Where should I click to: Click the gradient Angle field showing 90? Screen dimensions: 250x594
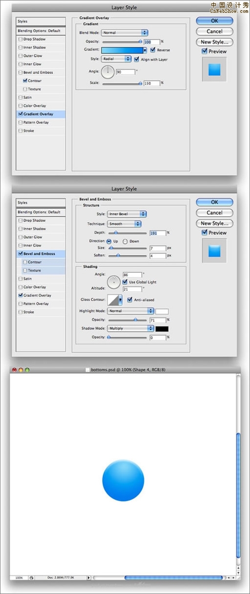tap(125, 72)
